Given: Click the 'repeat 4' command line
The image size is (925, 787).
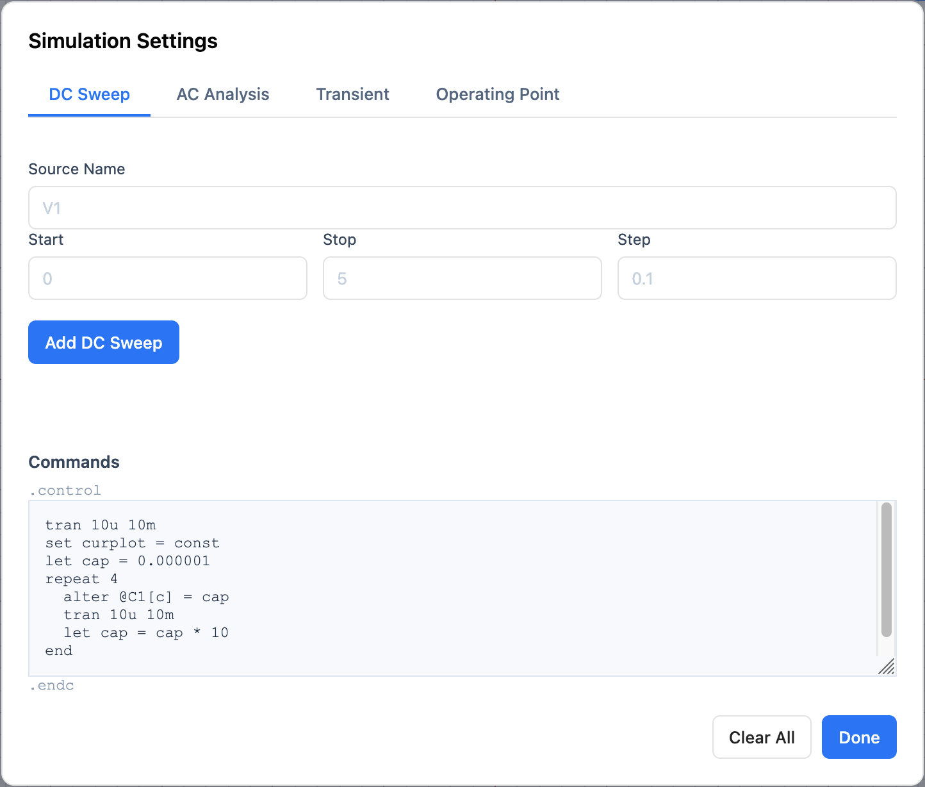Looking at the screenshot, I should 81,579.
